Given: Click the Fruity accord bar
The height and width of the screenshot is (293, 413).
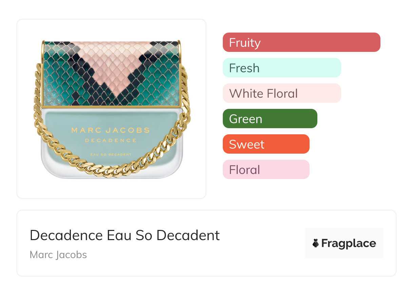Looking at the screenshot, I should tap(301, 42).
